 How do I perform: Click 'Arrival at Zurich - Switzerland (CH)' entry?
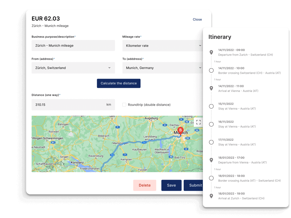[x=241, y=198]
